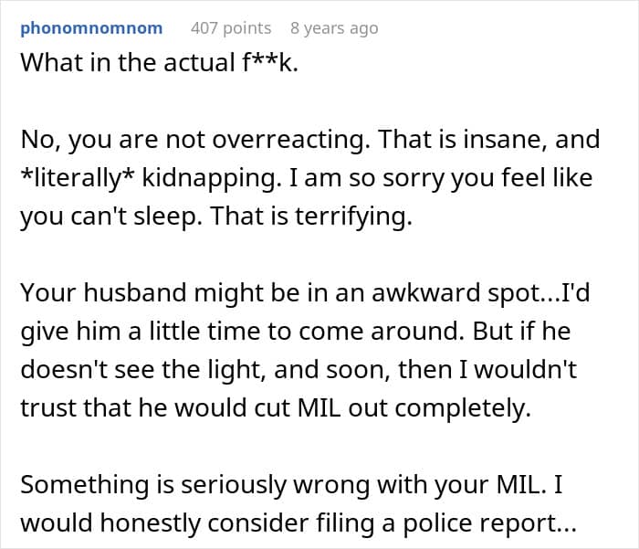
Task: Click the 'you can't sleep' line
Action: click(216, 216)
